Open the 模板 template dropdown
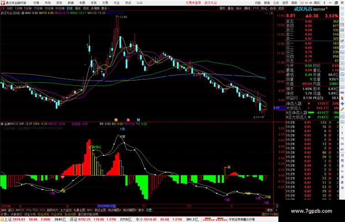This screenshot has width=345, height=222. [270, 210]
